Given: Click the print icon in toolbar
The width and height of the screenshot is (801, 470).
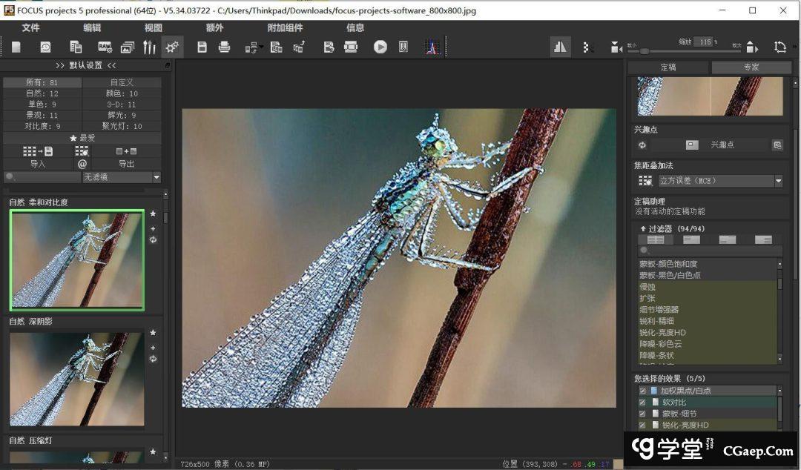Looking at the screenshot, I should pyautogui.click(x=224, y=47).
